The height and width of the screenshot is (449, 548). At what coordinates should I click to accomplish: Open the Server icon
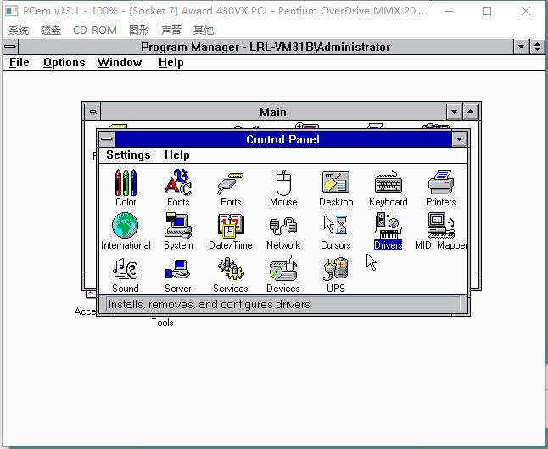tap(178, 274)
